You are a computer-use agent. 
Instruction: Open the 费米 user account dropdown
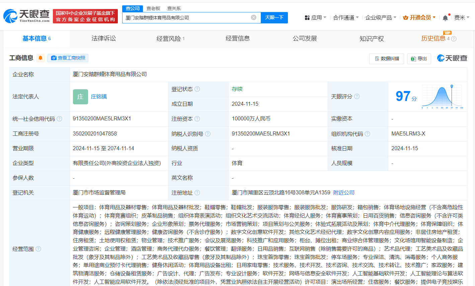462,17
